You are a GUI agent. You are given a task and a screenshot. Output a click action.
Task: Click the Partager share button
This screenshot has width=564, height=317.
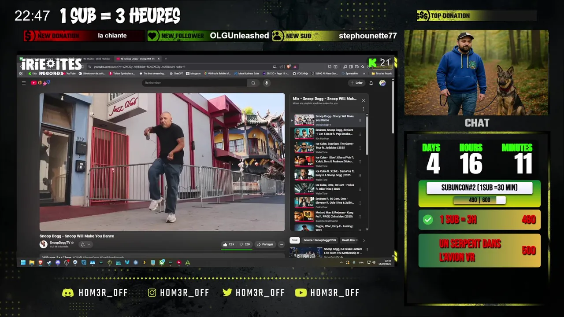pos(265,244)
